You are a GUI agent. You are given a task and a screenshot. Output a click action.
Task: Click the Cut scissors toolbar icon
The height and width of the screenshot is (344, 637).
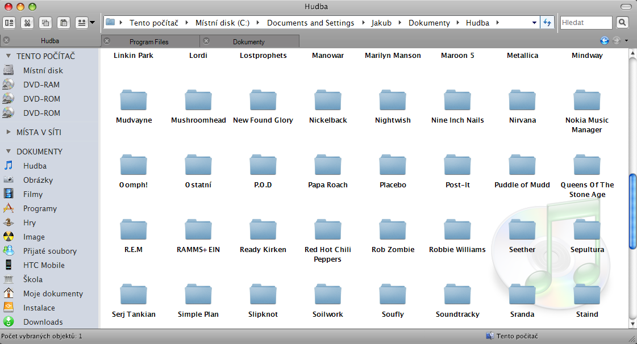[27, 23]
